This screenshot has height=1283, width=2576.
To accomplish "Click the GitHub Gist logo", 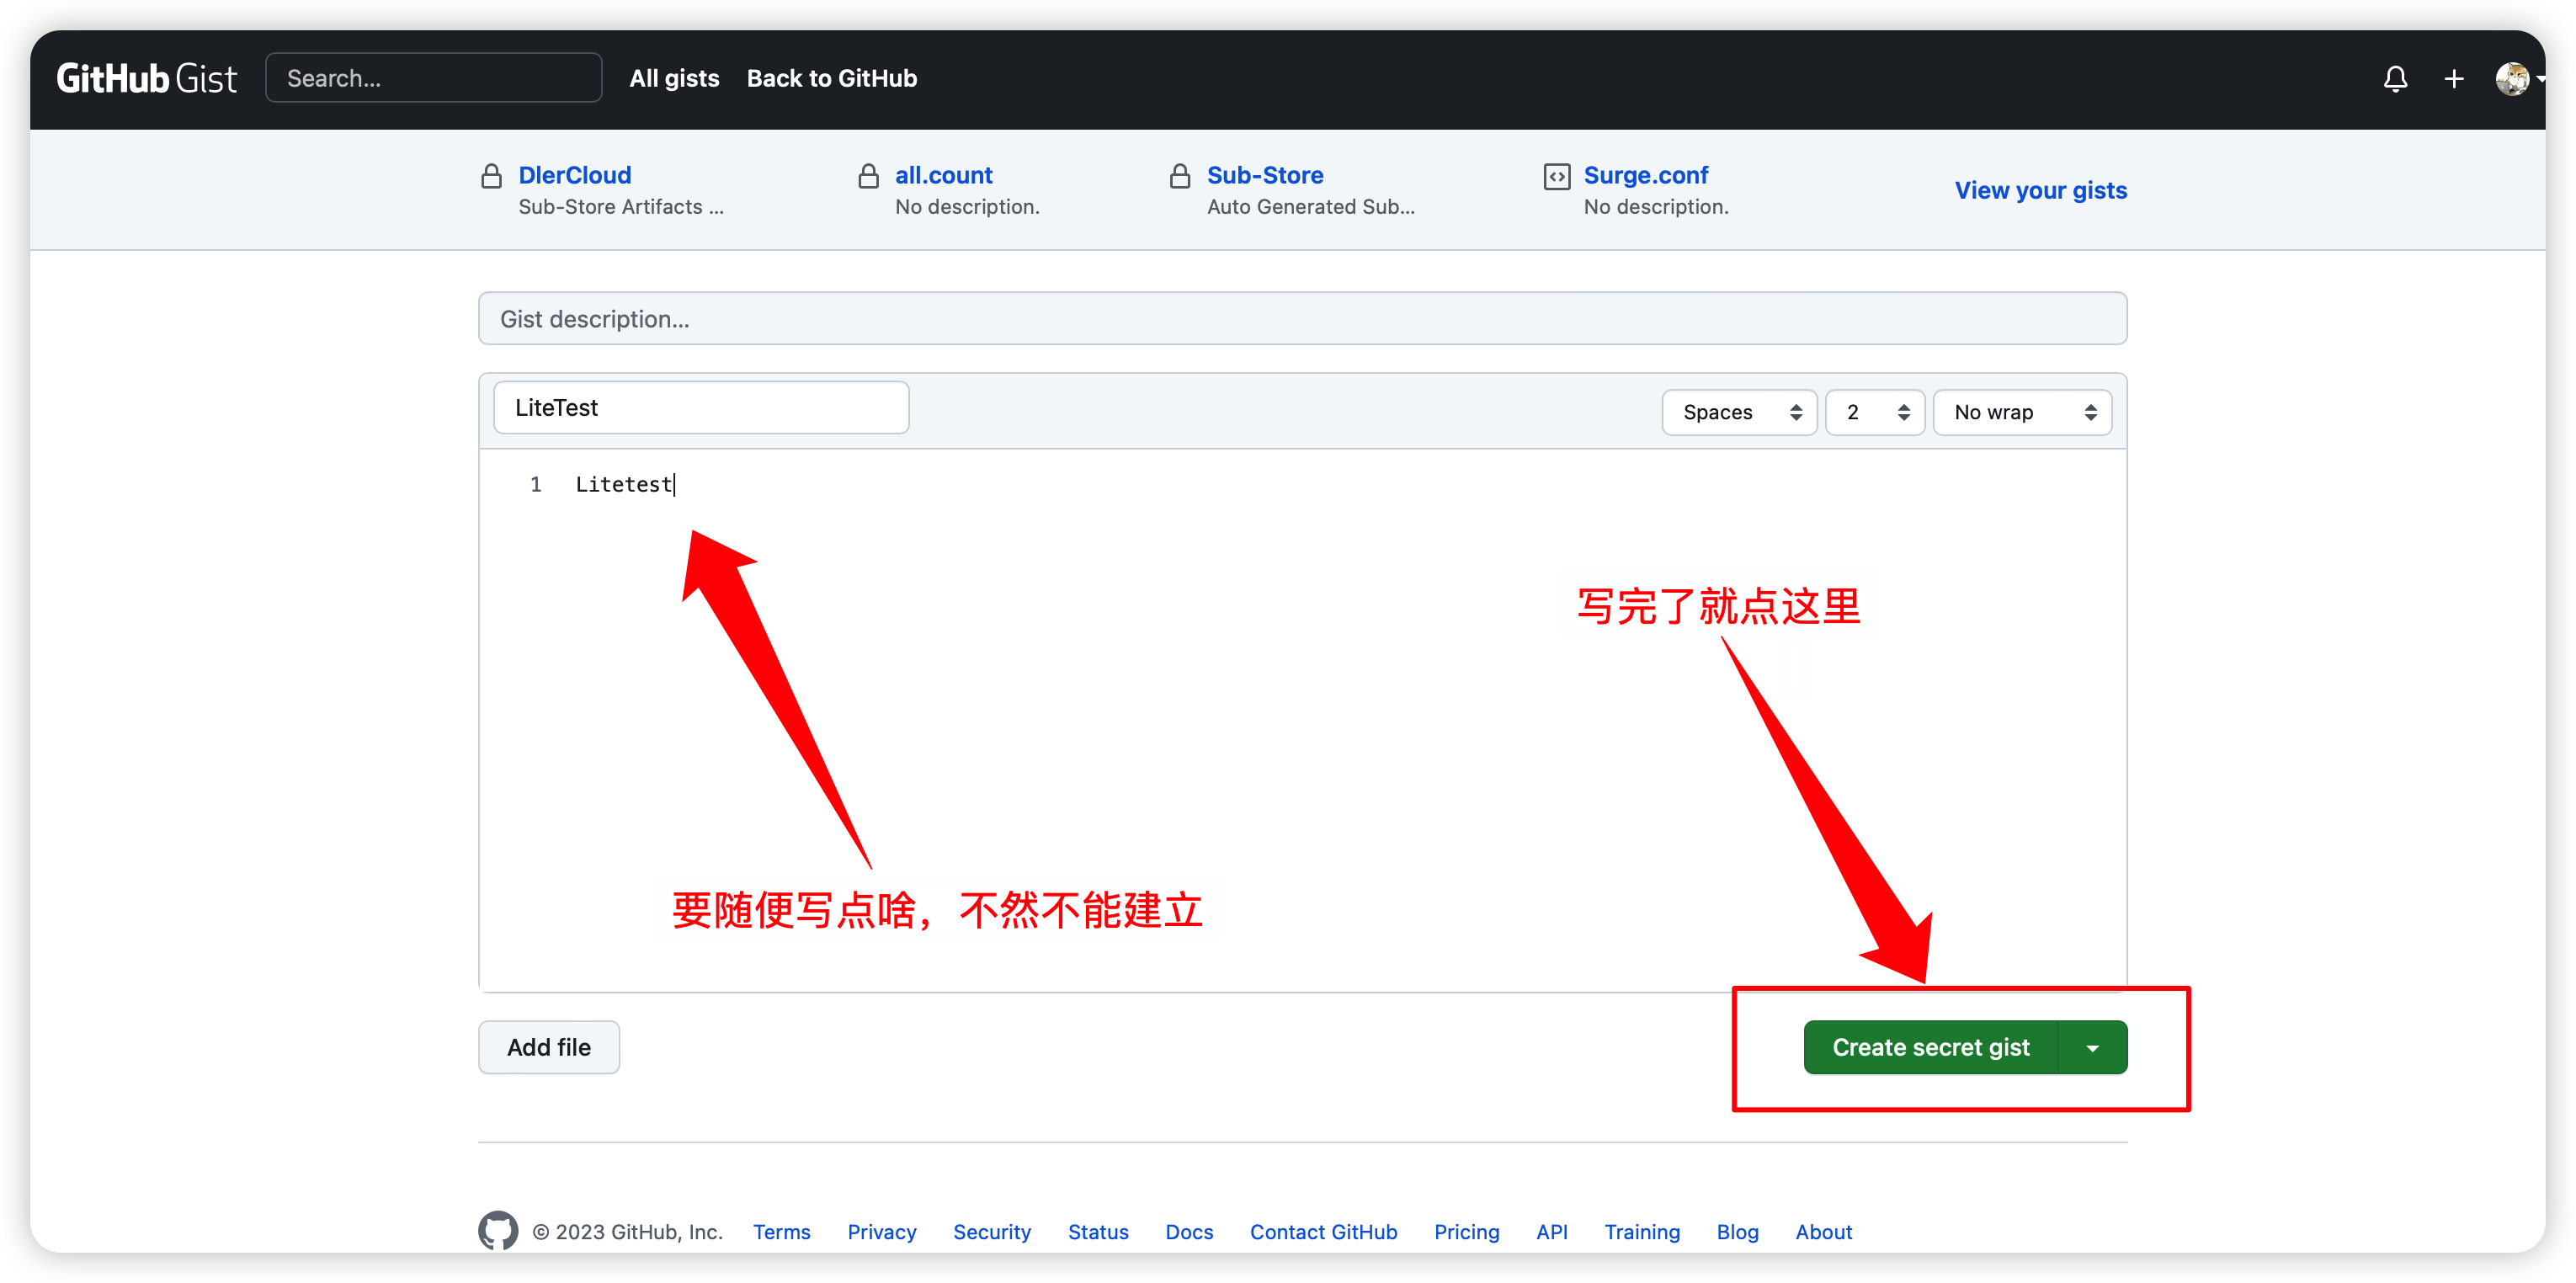I will 146,78.
